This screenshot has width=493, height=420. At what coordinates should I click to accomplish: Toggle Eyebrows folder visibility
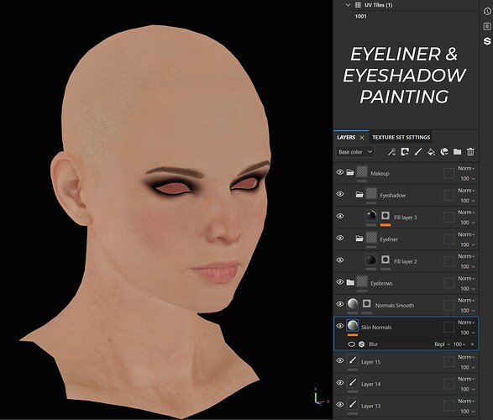[x=340, y=282]
